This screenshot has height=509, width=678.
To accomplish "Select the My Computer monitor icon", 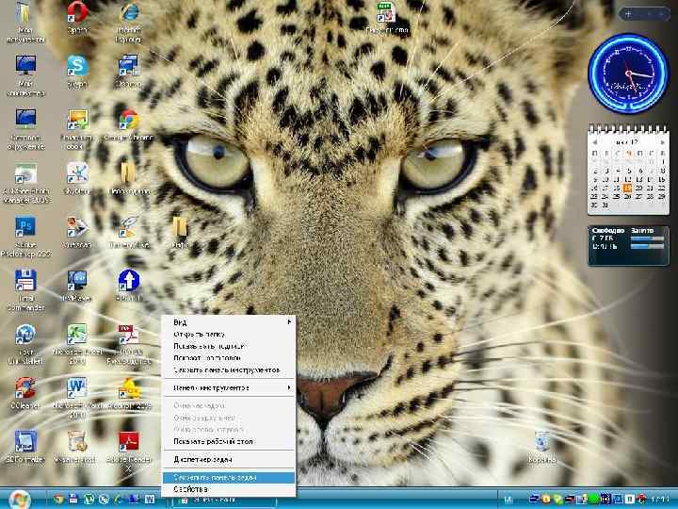I will pos(25,75).
